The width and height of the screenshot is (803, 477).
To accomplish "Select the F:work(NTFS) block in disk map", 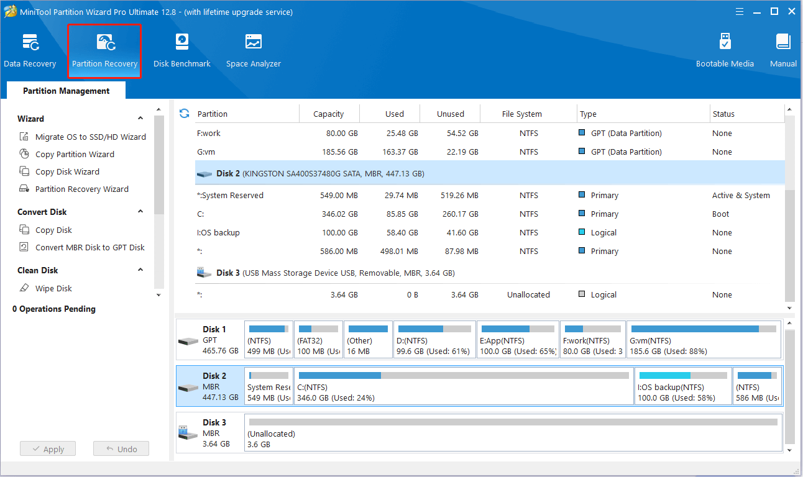I will tap(593, 340).
